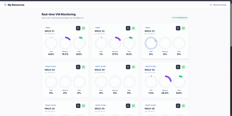Click the My Resources pulse logo icon

click(5, 5)
